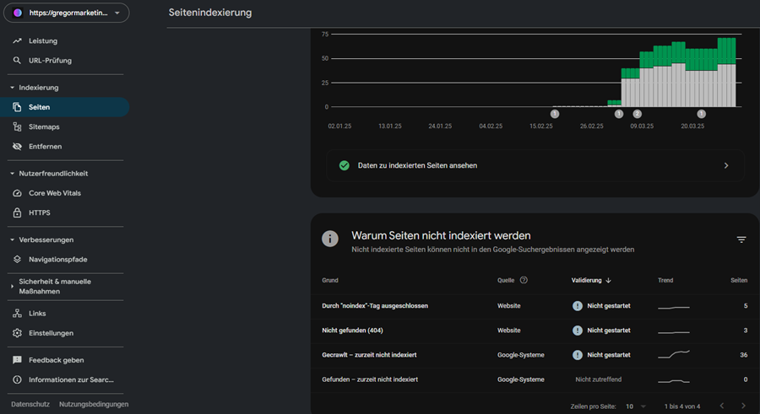This screenshot has height=414, width=760.
Task: Open Zeilen pro Seite dropdown
Action: pyautogui.click(x=635, y=406)
